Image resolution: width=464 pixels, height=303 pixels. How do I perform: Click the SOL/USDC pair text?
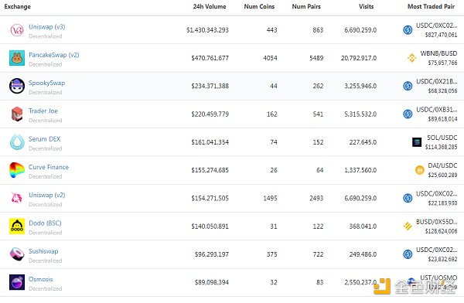442,138
